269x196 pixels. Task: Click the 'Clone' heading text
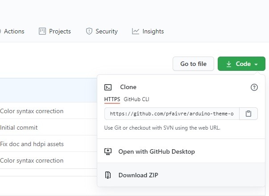pyautogui.click(x=128, y=87)
